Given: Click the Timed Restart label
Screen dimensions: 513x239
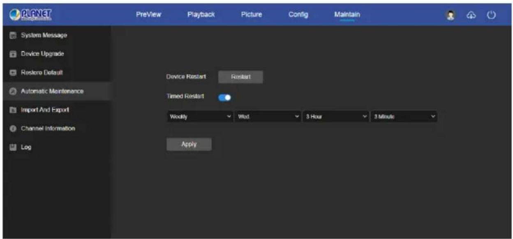Looking at the screenshot, I should (185, 97).
